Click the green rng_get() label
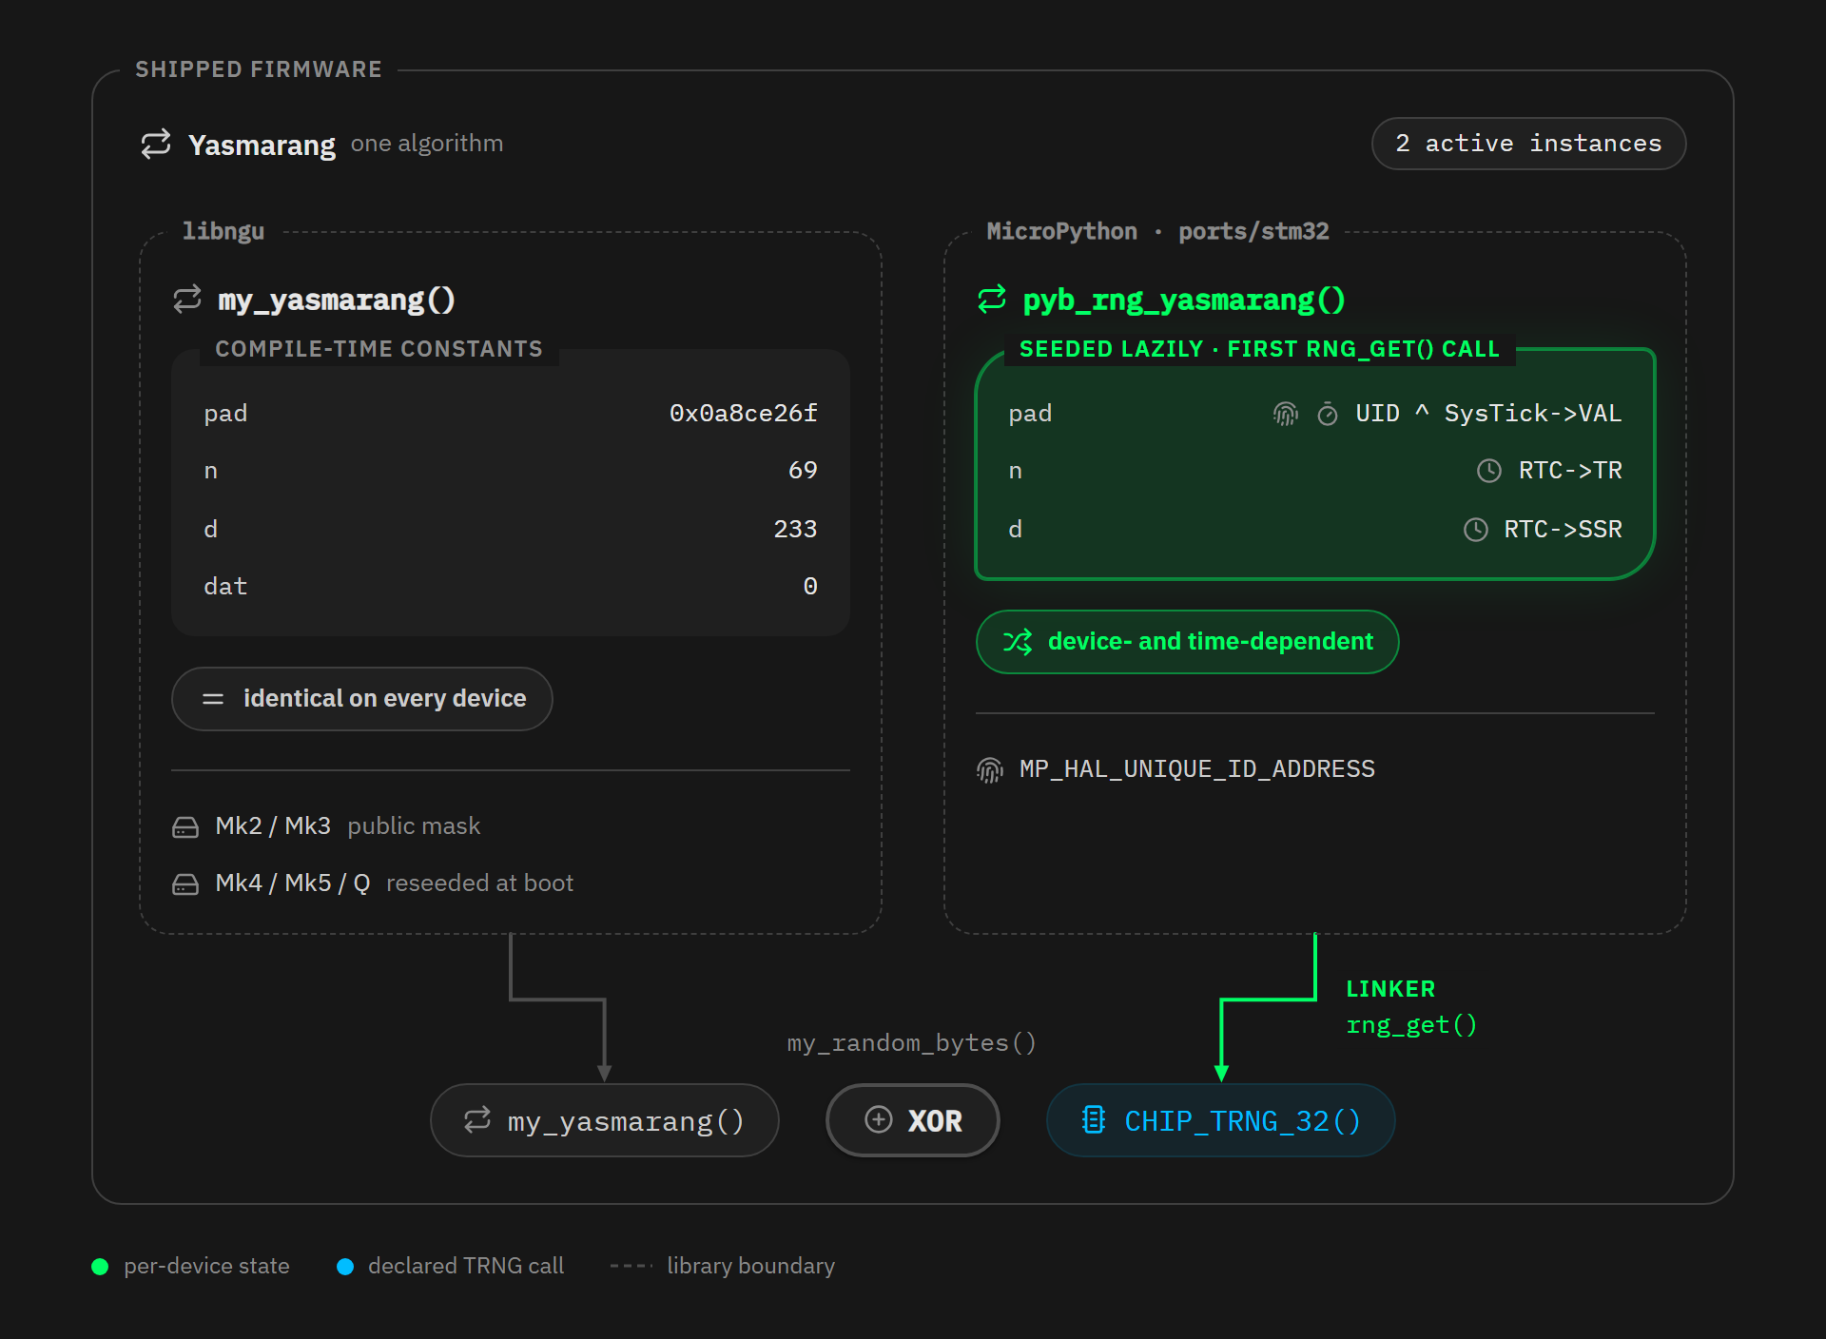The width and height of the screenshot is (1826, 1339). pos(1411,1025)
